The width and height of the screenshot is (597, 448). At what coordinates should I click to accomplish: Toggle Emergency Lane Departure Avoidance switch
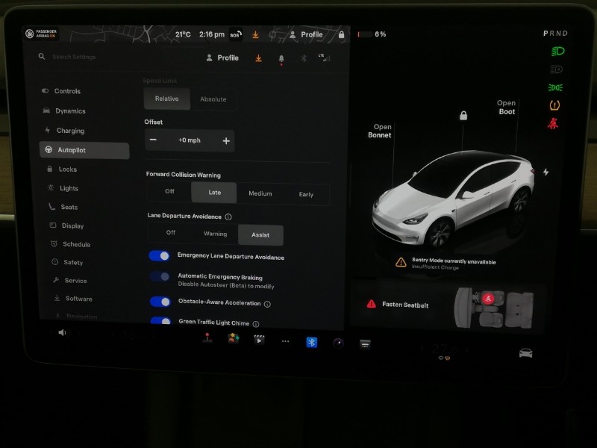tap(159, 256)
